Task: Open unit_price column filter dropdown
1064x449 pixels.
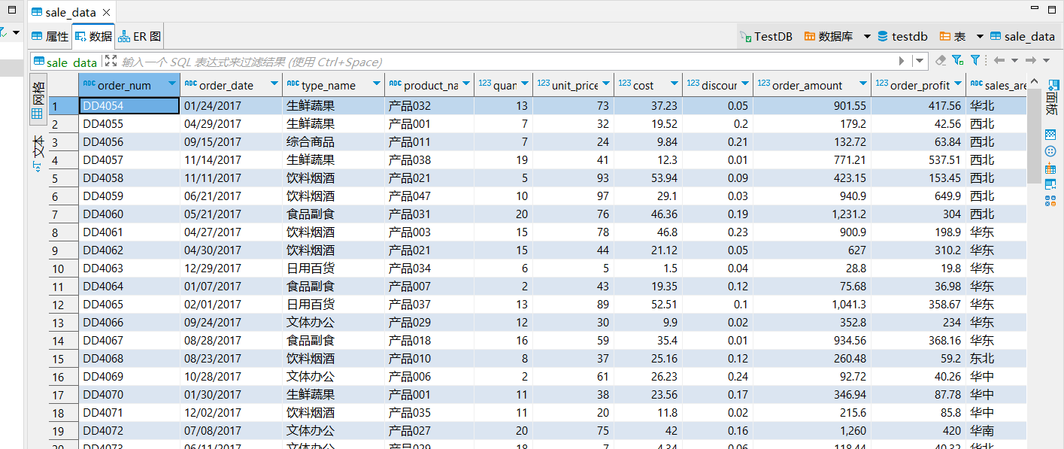Action: (607, 84)
